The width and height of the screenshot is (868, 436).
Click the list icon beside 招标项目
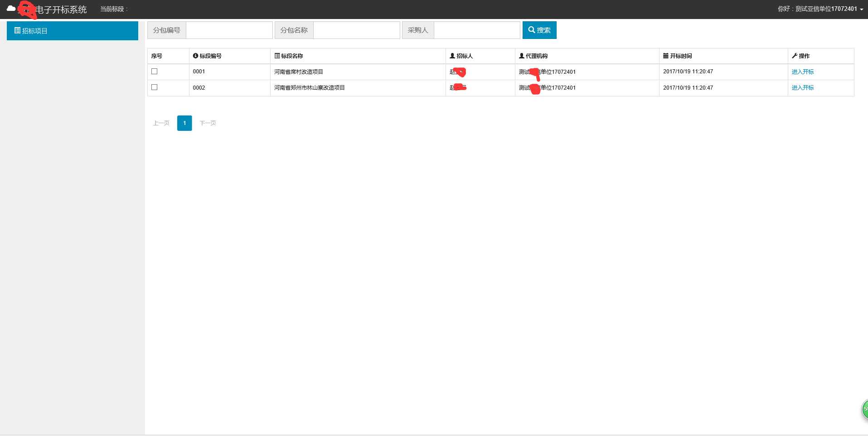pos(17,31)
